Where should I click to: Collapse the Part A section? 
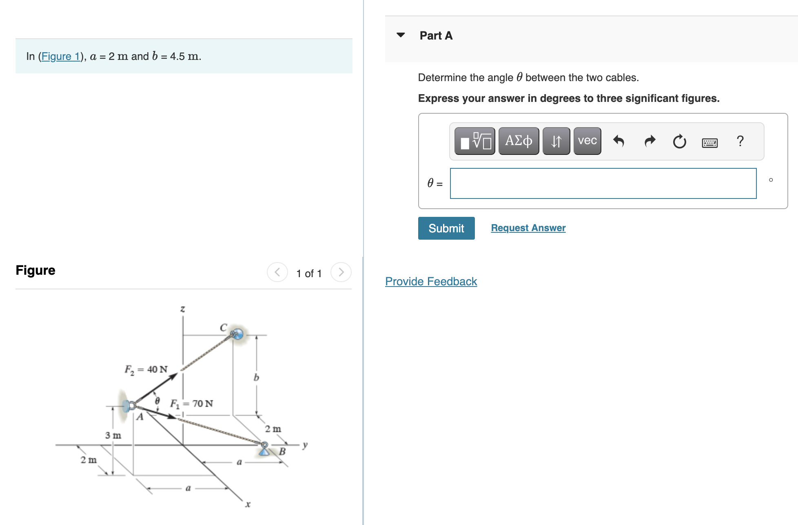point(401,35)
